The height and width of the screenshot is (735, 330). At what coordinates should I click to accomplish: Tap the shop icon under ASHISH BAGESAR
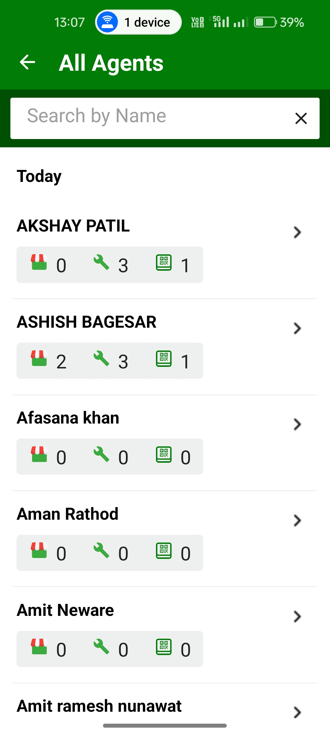[x=39, y=358]
